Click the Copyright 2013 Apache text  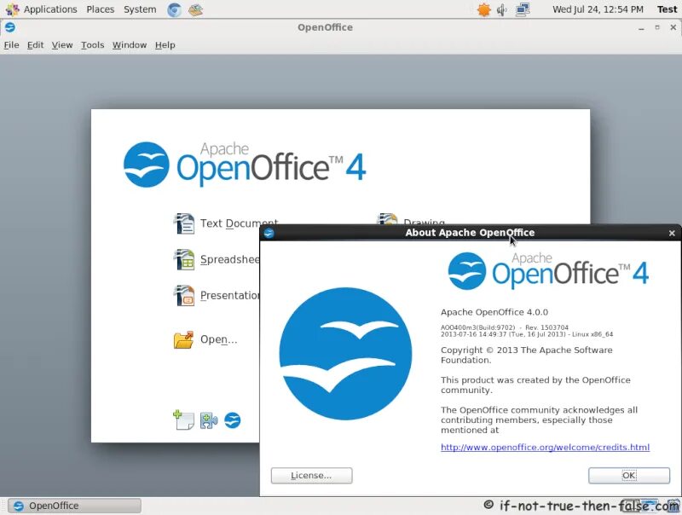tap(526, 355)
